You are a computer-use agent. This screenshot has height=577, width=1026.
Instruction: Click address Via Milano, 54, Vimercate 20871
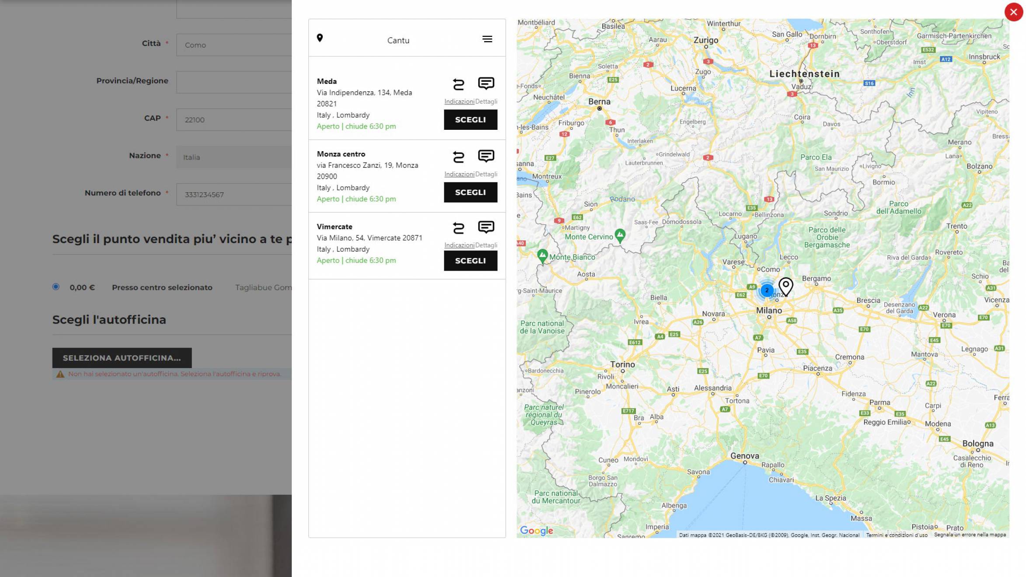coord(370,238)
